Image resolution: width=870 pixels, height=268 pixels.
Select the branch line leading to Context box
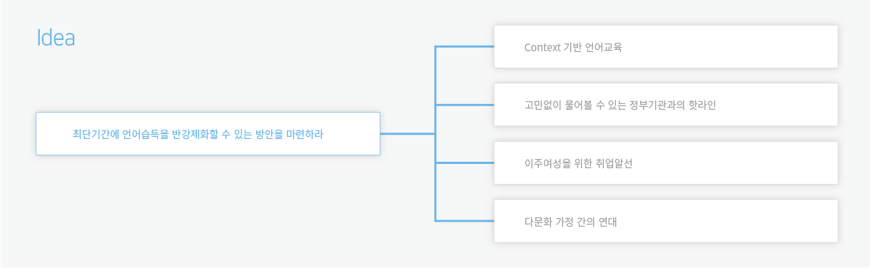point(465,47)
